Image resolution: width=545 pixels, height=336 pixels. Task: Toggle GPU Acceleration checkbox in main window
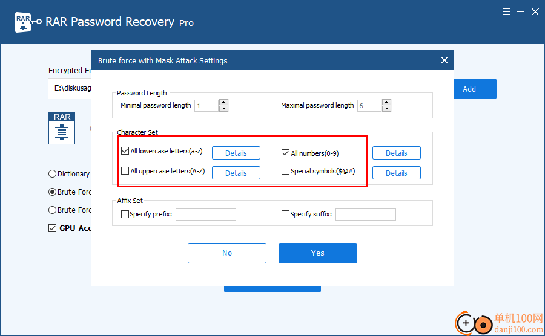click(53, 228)
